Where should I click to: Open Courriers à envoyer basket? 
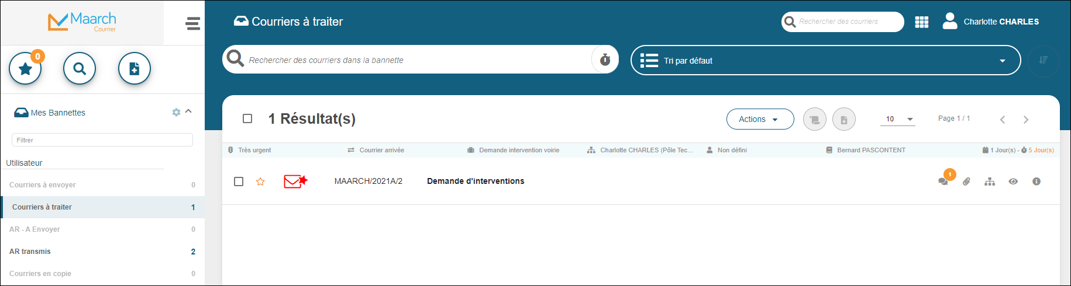[x=43, y=185]
